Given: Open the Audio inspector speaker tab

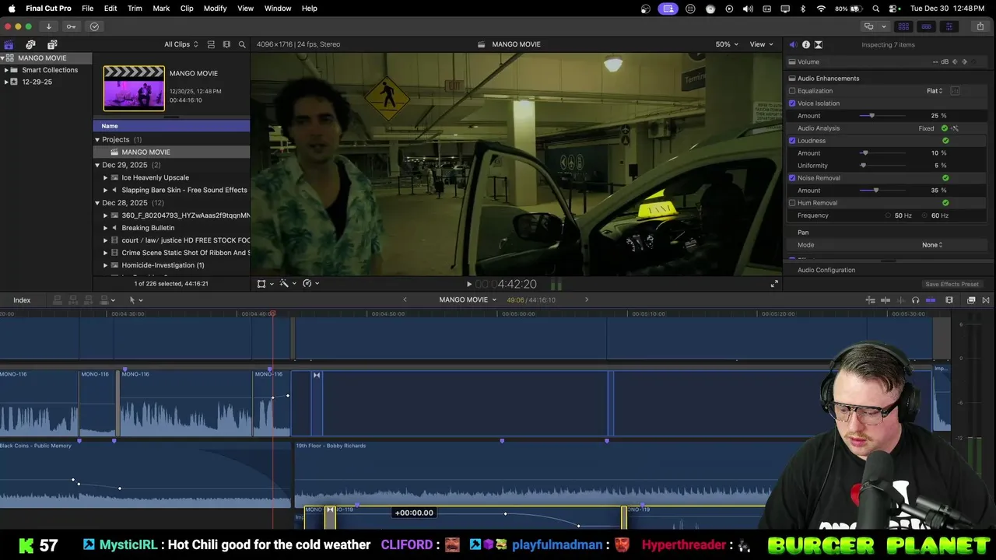Looking at the screenshot, I should pos(793,44).
